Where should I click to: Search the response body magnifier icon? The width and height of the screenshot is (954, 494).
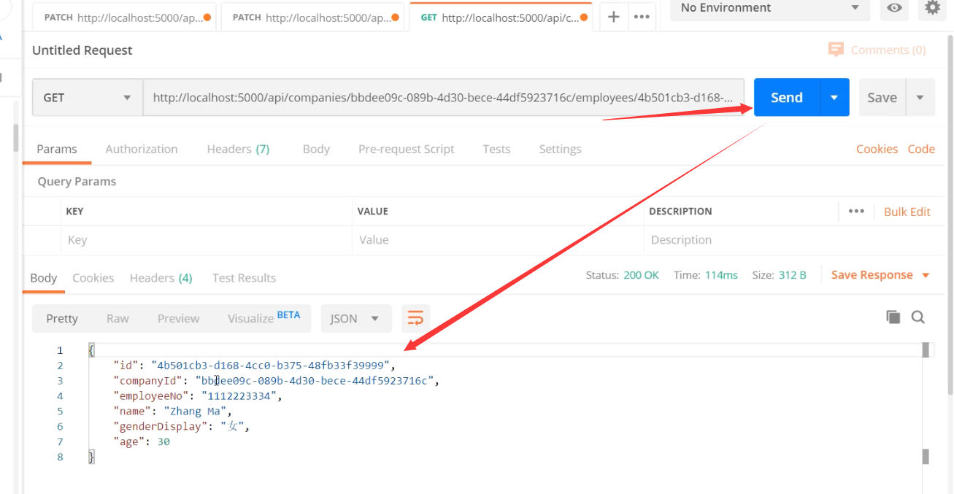[918, 317]
